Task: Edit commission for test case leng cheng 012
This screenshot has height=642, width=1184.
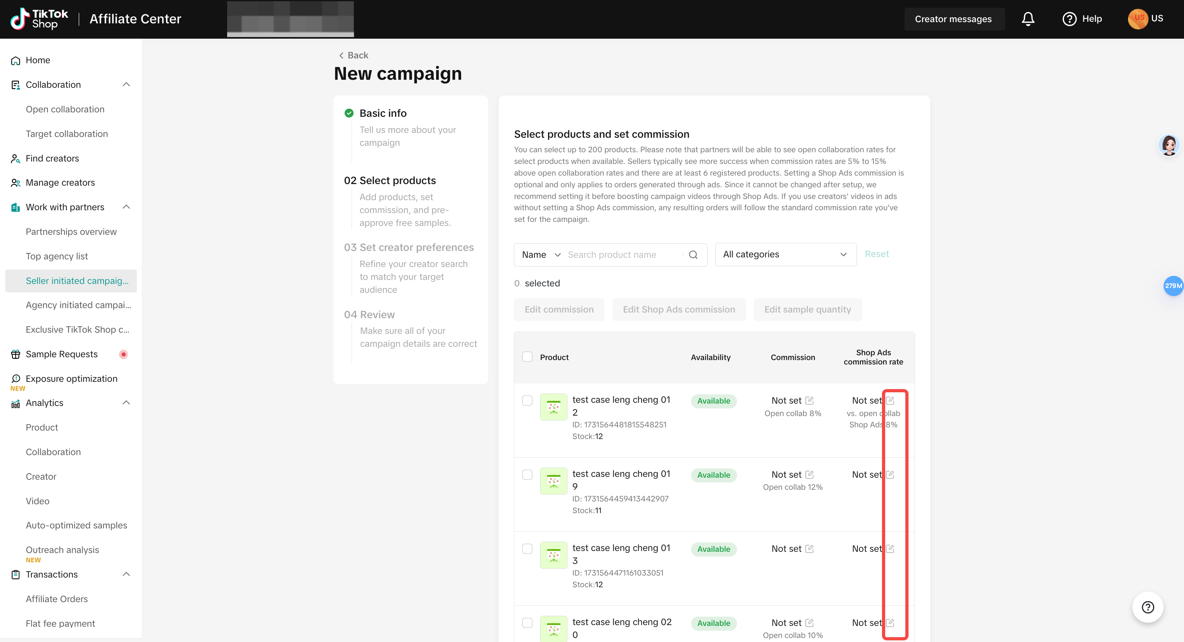Action: click(x=809, y=400)
